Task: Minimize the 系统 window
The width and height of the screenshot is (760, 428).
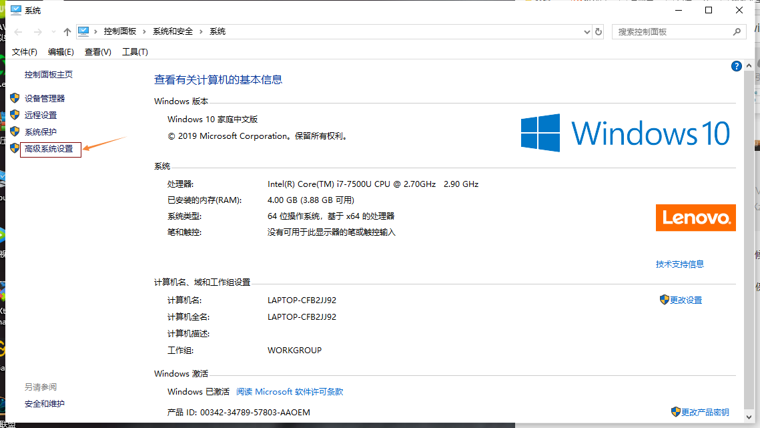Action: 679,10
